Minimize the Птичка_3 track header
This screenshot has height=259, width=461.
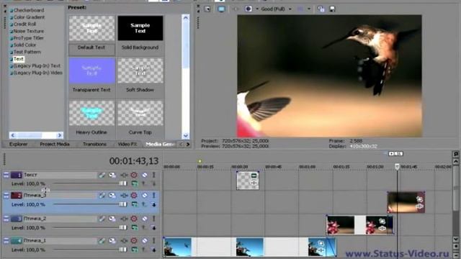[x=6, y=195]
